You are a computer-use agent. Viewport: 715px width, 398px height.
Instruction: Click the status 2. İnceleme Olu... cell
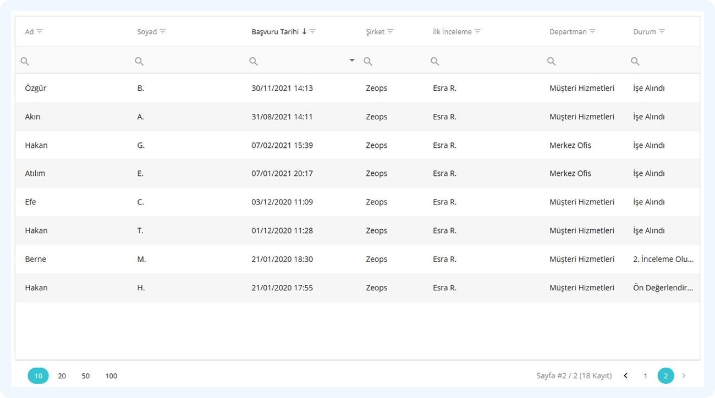(x=663, y=259)
